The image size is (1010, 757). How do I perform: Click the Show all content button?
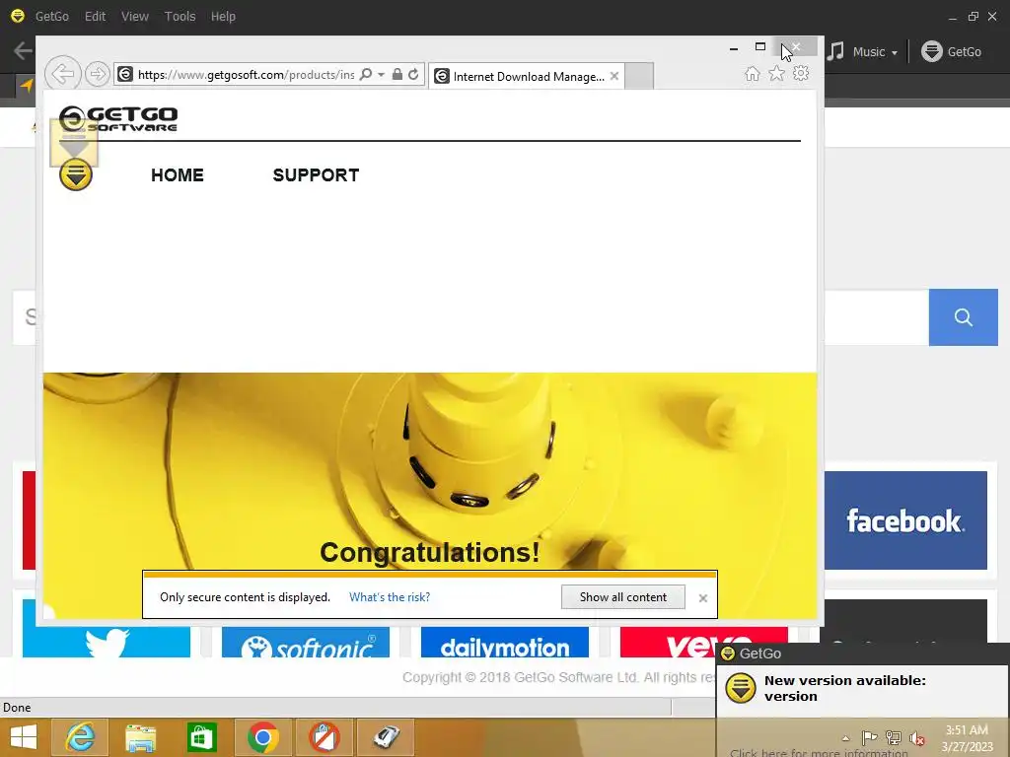point(623,597)
